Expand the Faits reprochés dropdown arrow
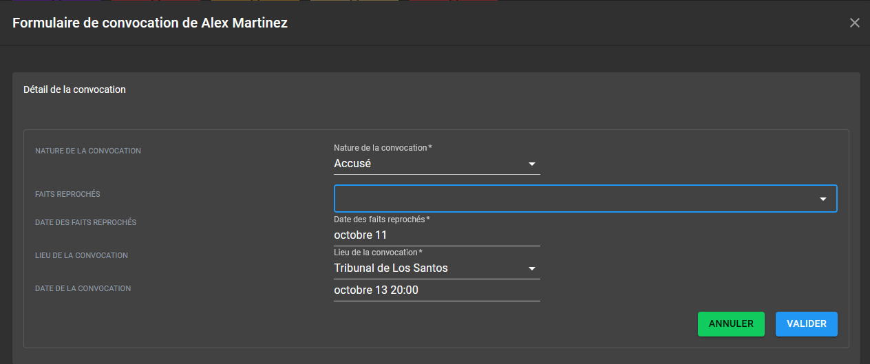This screenshot has width=870, height=364. (x=823, y=199)
